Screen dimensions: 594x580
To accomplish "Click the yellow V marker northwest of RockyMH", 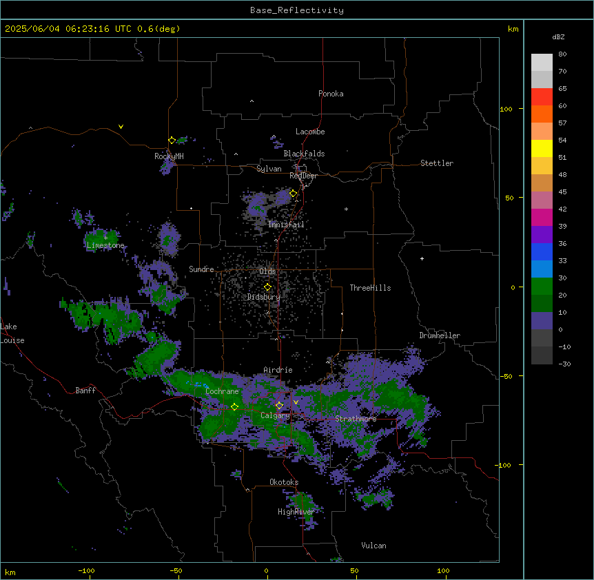I will tap(121, 127).
